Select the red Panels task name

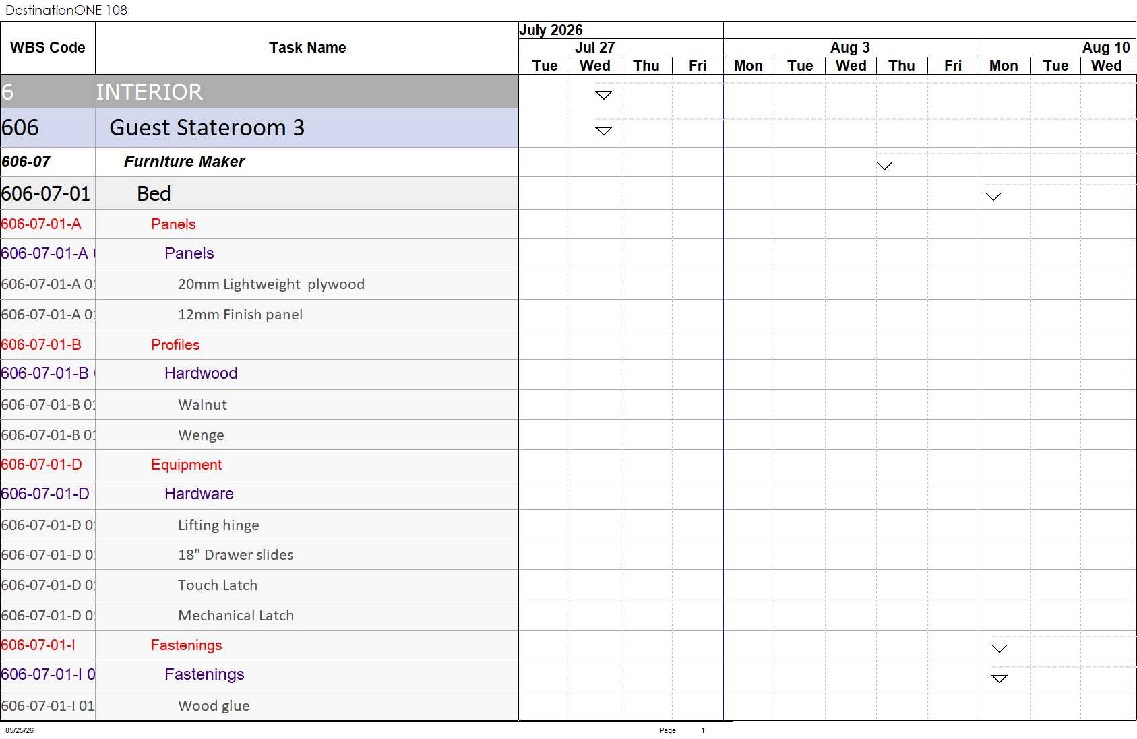(x=173, y=224)
